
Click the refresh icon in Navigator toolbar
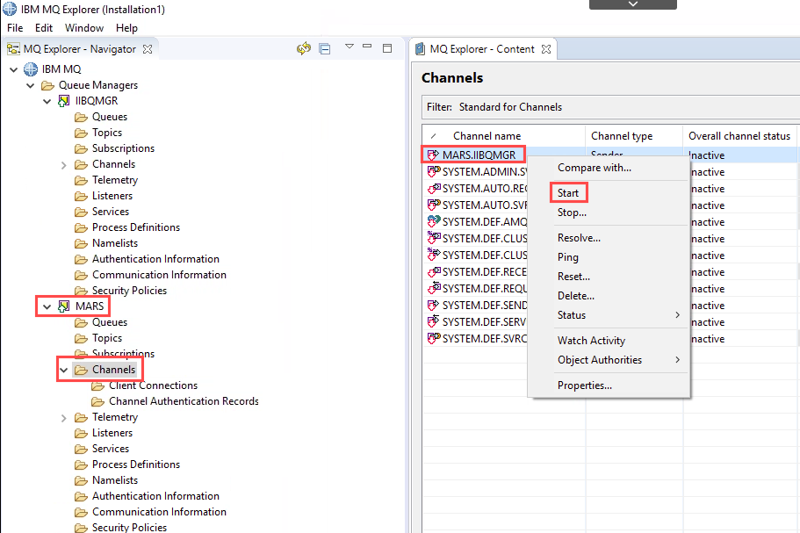(304, 48)
